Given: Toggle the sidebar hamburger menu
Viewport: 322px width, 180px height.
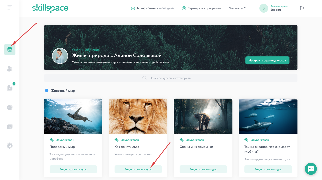Looking at the screenshot, I should tap(10, 8).
